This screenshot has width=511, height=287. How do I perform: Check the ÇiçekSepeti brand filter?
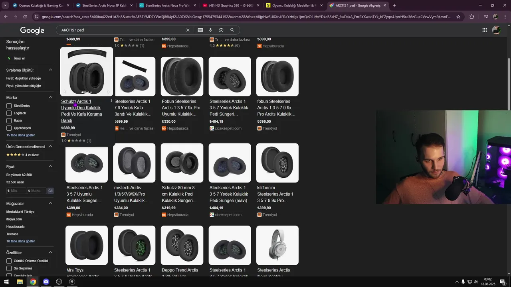9,128
